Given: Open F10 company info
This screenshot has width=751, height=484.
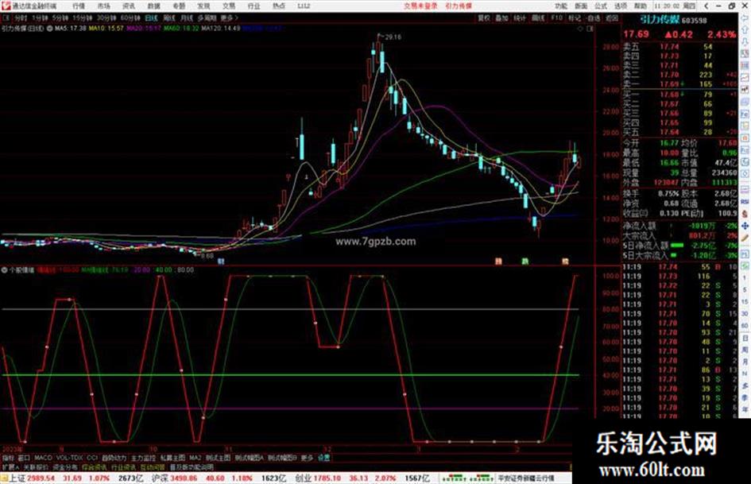Looking at the screenshot, I should click(556, 17).
